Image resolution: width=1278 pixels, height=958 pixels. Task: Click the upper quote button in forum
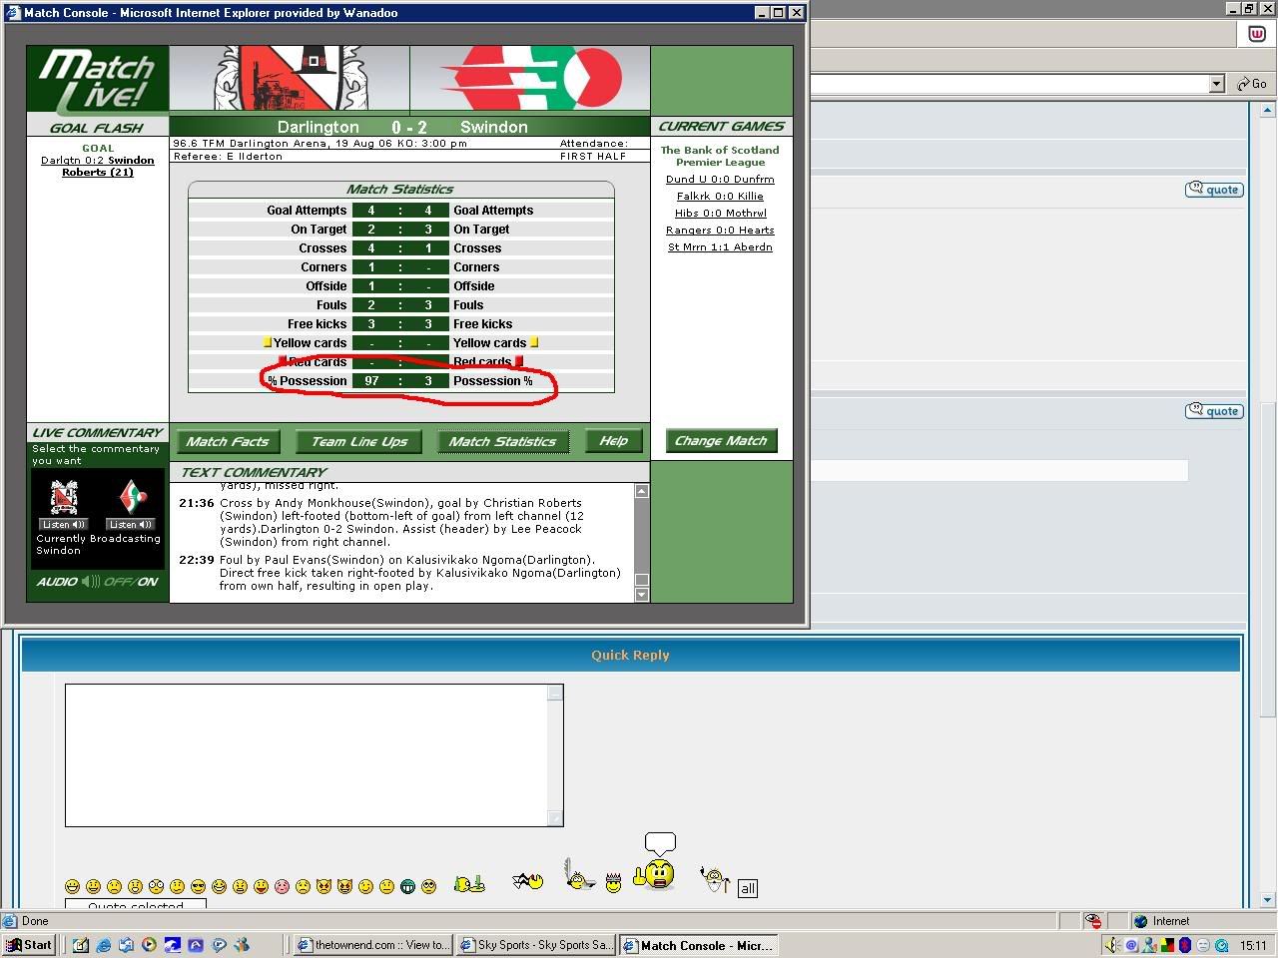click(x=1214, y=190)
